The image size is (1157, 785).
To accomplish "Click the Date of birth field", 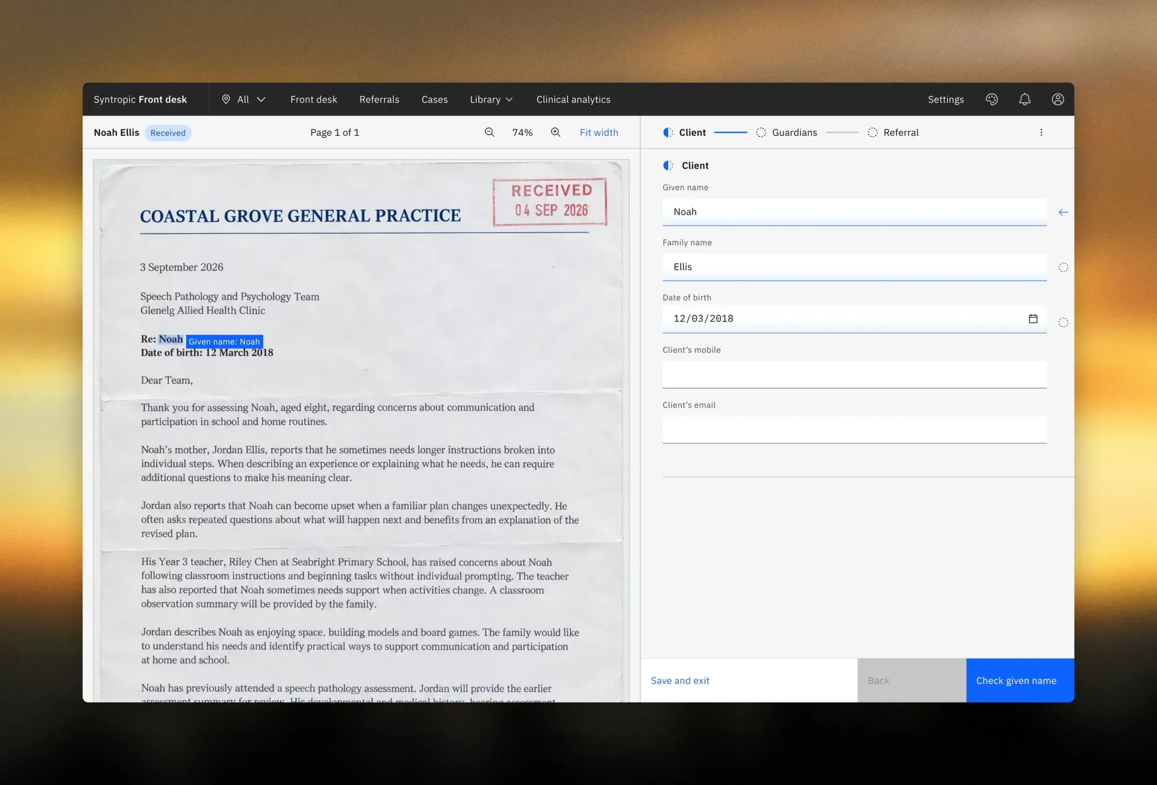I will tap(854, 319).
